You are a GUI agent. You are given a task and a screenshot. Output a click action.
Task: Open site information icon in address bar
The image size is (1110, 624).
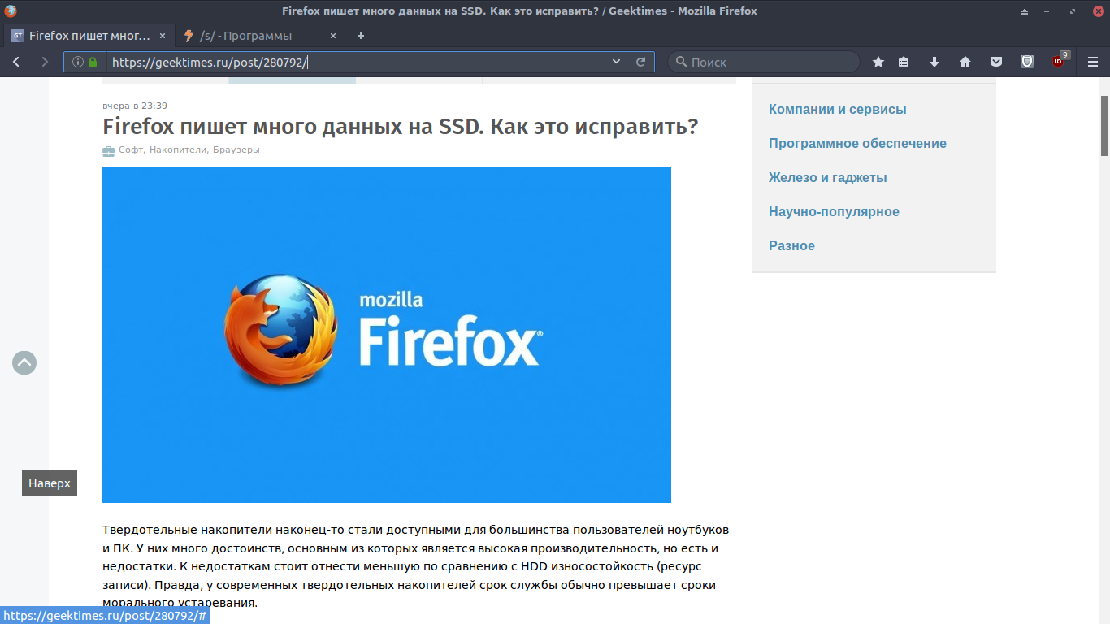coord(78,62)
